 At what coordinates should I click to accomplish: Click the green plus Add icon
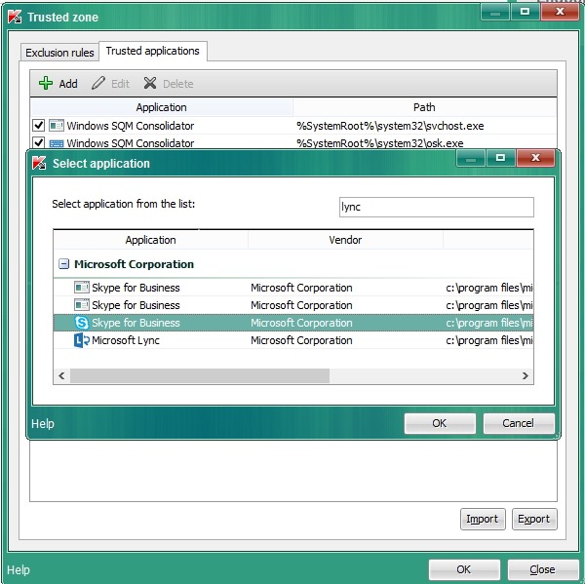pyautogui.click(x=45, y=84)
